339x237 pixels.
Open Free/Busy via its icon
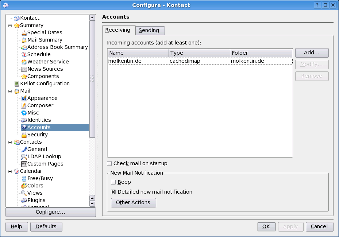(x=24, y=178)
